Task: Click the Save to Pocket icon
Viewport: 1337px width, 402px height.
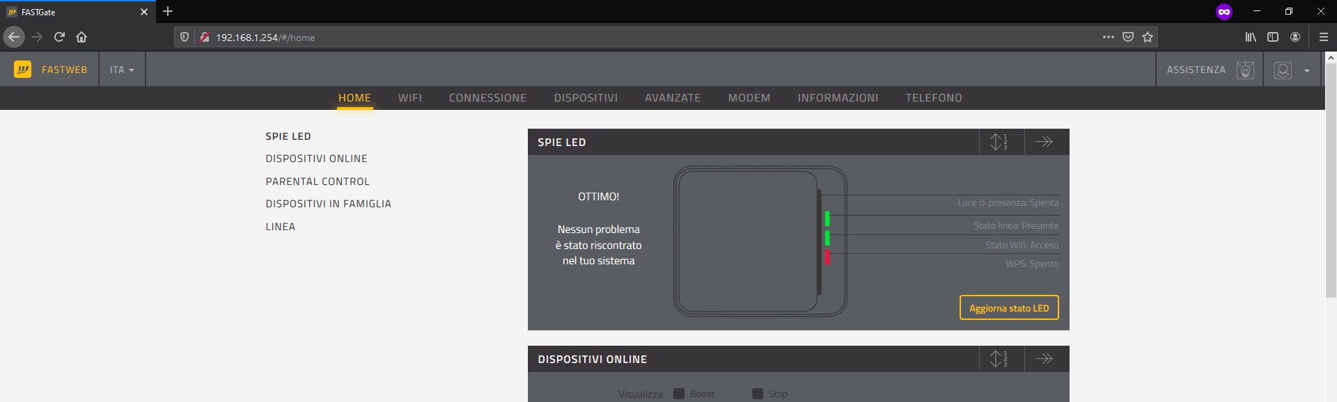Action: pyautogui.click(x=1128, y=37)
